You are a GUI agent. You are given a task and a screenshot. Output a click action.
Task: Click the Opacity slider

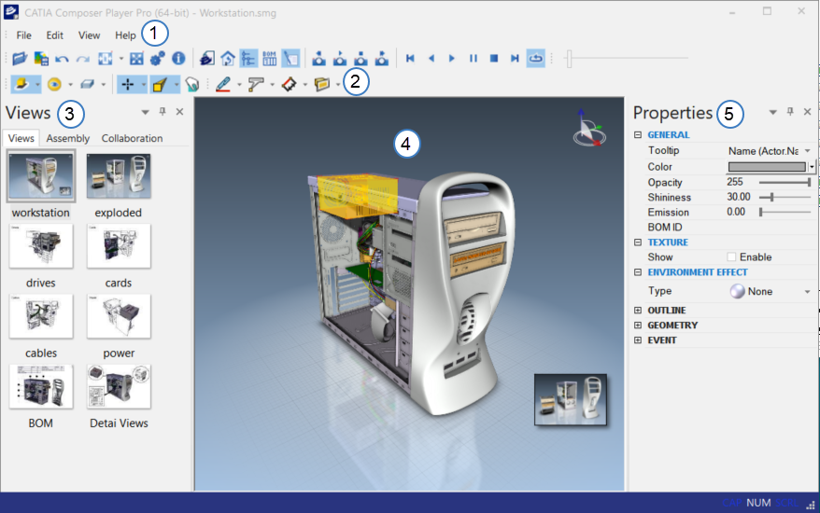pos(784,183)
